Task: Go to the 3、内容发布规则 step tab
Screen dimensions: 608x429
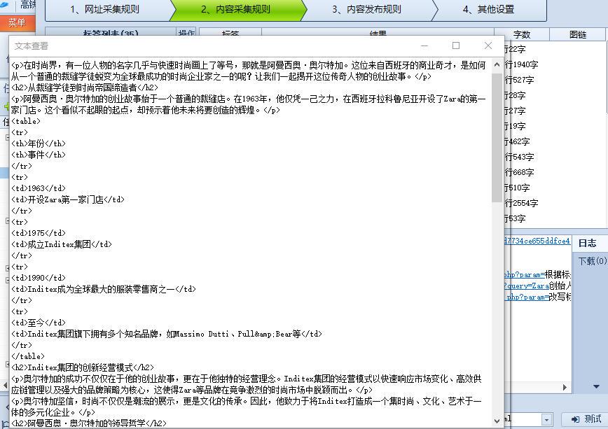Action: pos(367,9)
